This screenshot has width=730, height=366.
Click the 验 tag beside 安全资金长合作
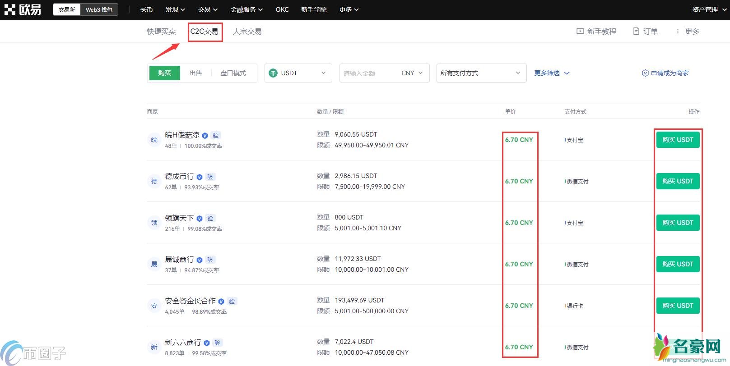232,301
